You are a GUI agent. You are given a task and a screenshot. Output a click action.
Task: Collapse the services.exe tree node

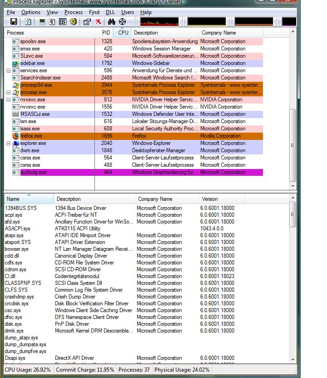point(8,70)
